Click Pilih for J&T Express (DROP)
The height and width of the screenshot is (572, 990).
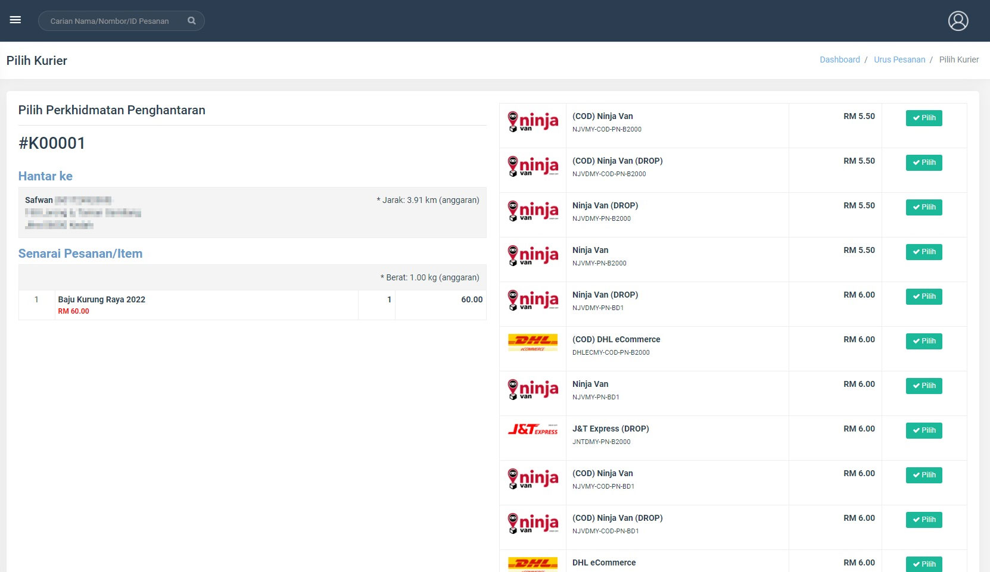924,430
